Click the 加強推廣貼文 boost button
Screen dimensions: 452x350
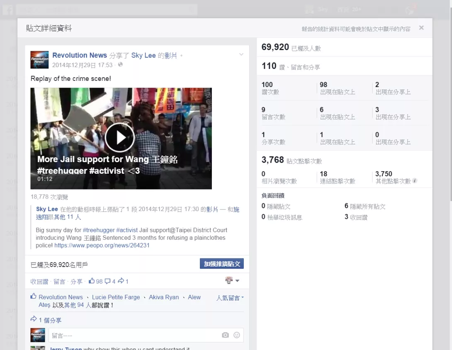tap(222, 263)
